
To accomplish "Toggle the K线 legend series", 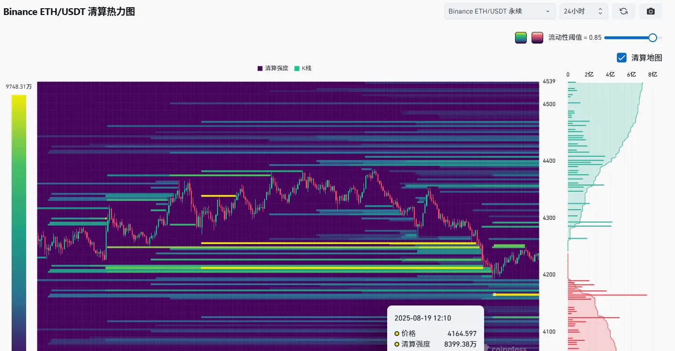I will (x=303, y=68).
